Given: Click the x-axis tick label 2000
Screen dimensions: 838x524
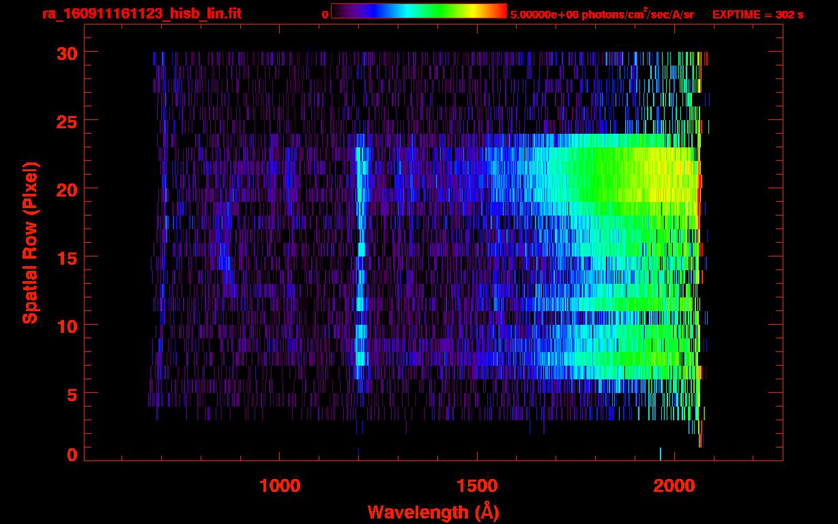Looking at the screenshot, I should (676, 486).
